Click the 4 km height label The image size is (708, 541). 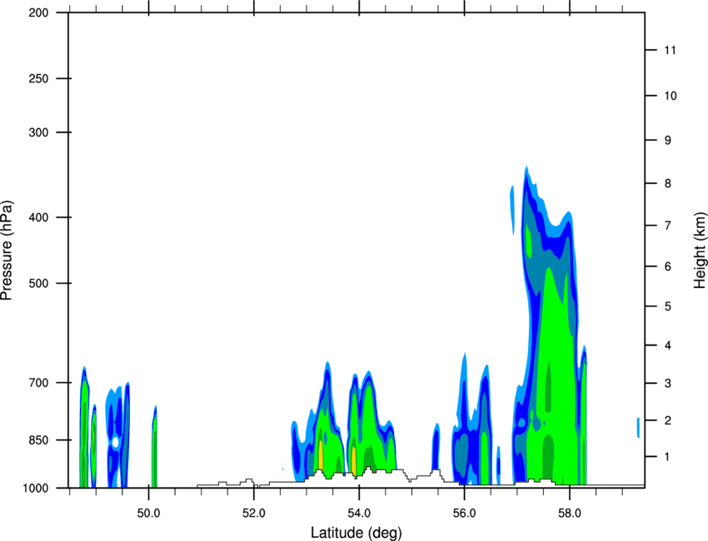668,345
